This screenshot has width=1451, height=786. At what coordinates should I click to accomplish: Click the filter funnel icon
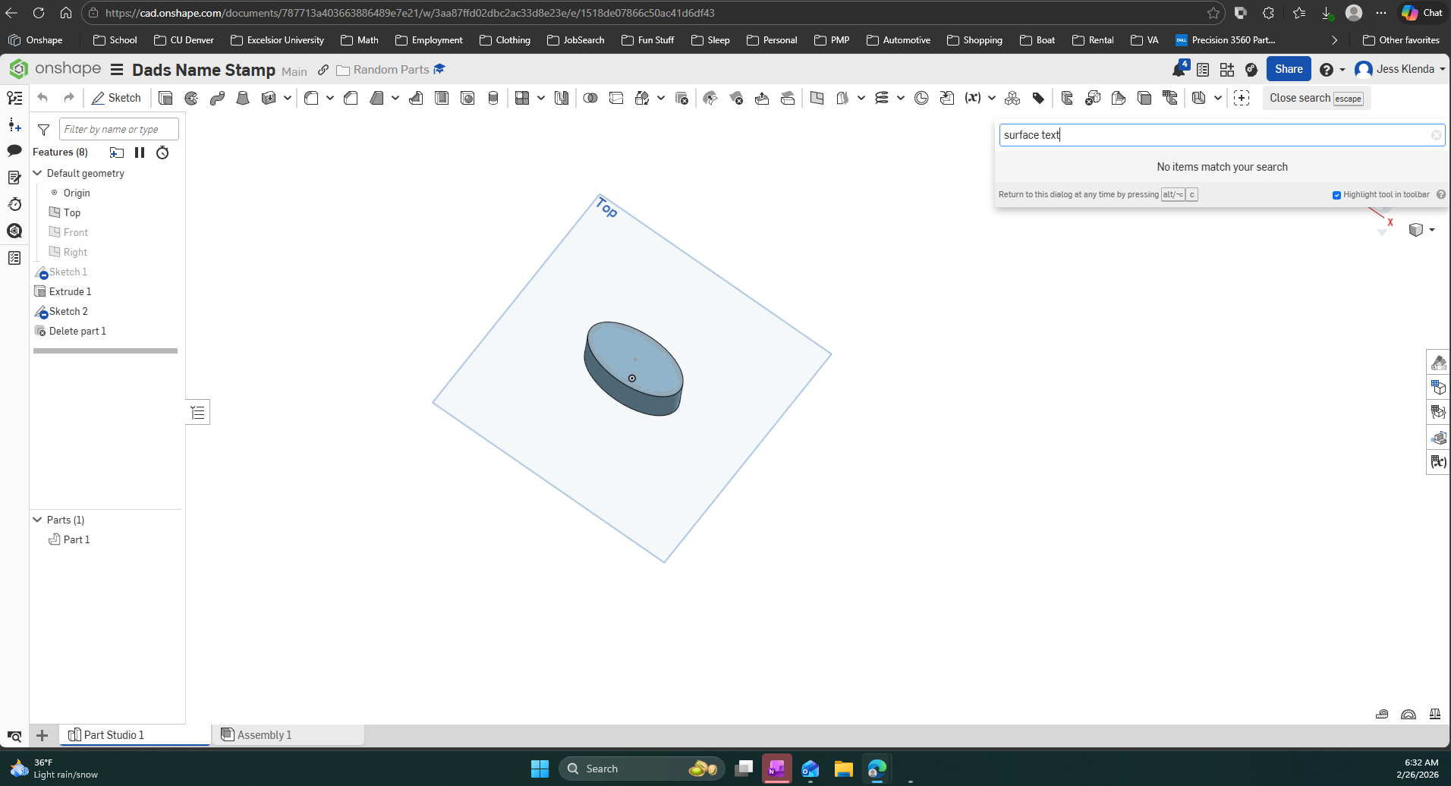click(44, 130)
